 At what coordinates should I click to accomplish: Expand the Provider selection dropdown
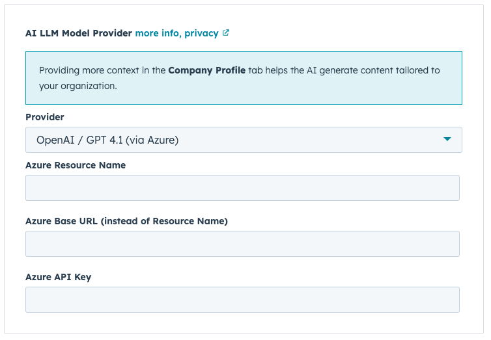tap(244, 140)
